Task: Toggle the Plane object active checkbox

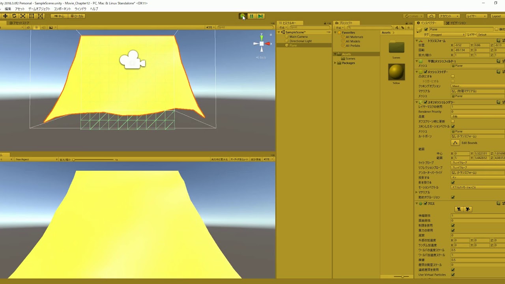Action: tap(426, 30)
